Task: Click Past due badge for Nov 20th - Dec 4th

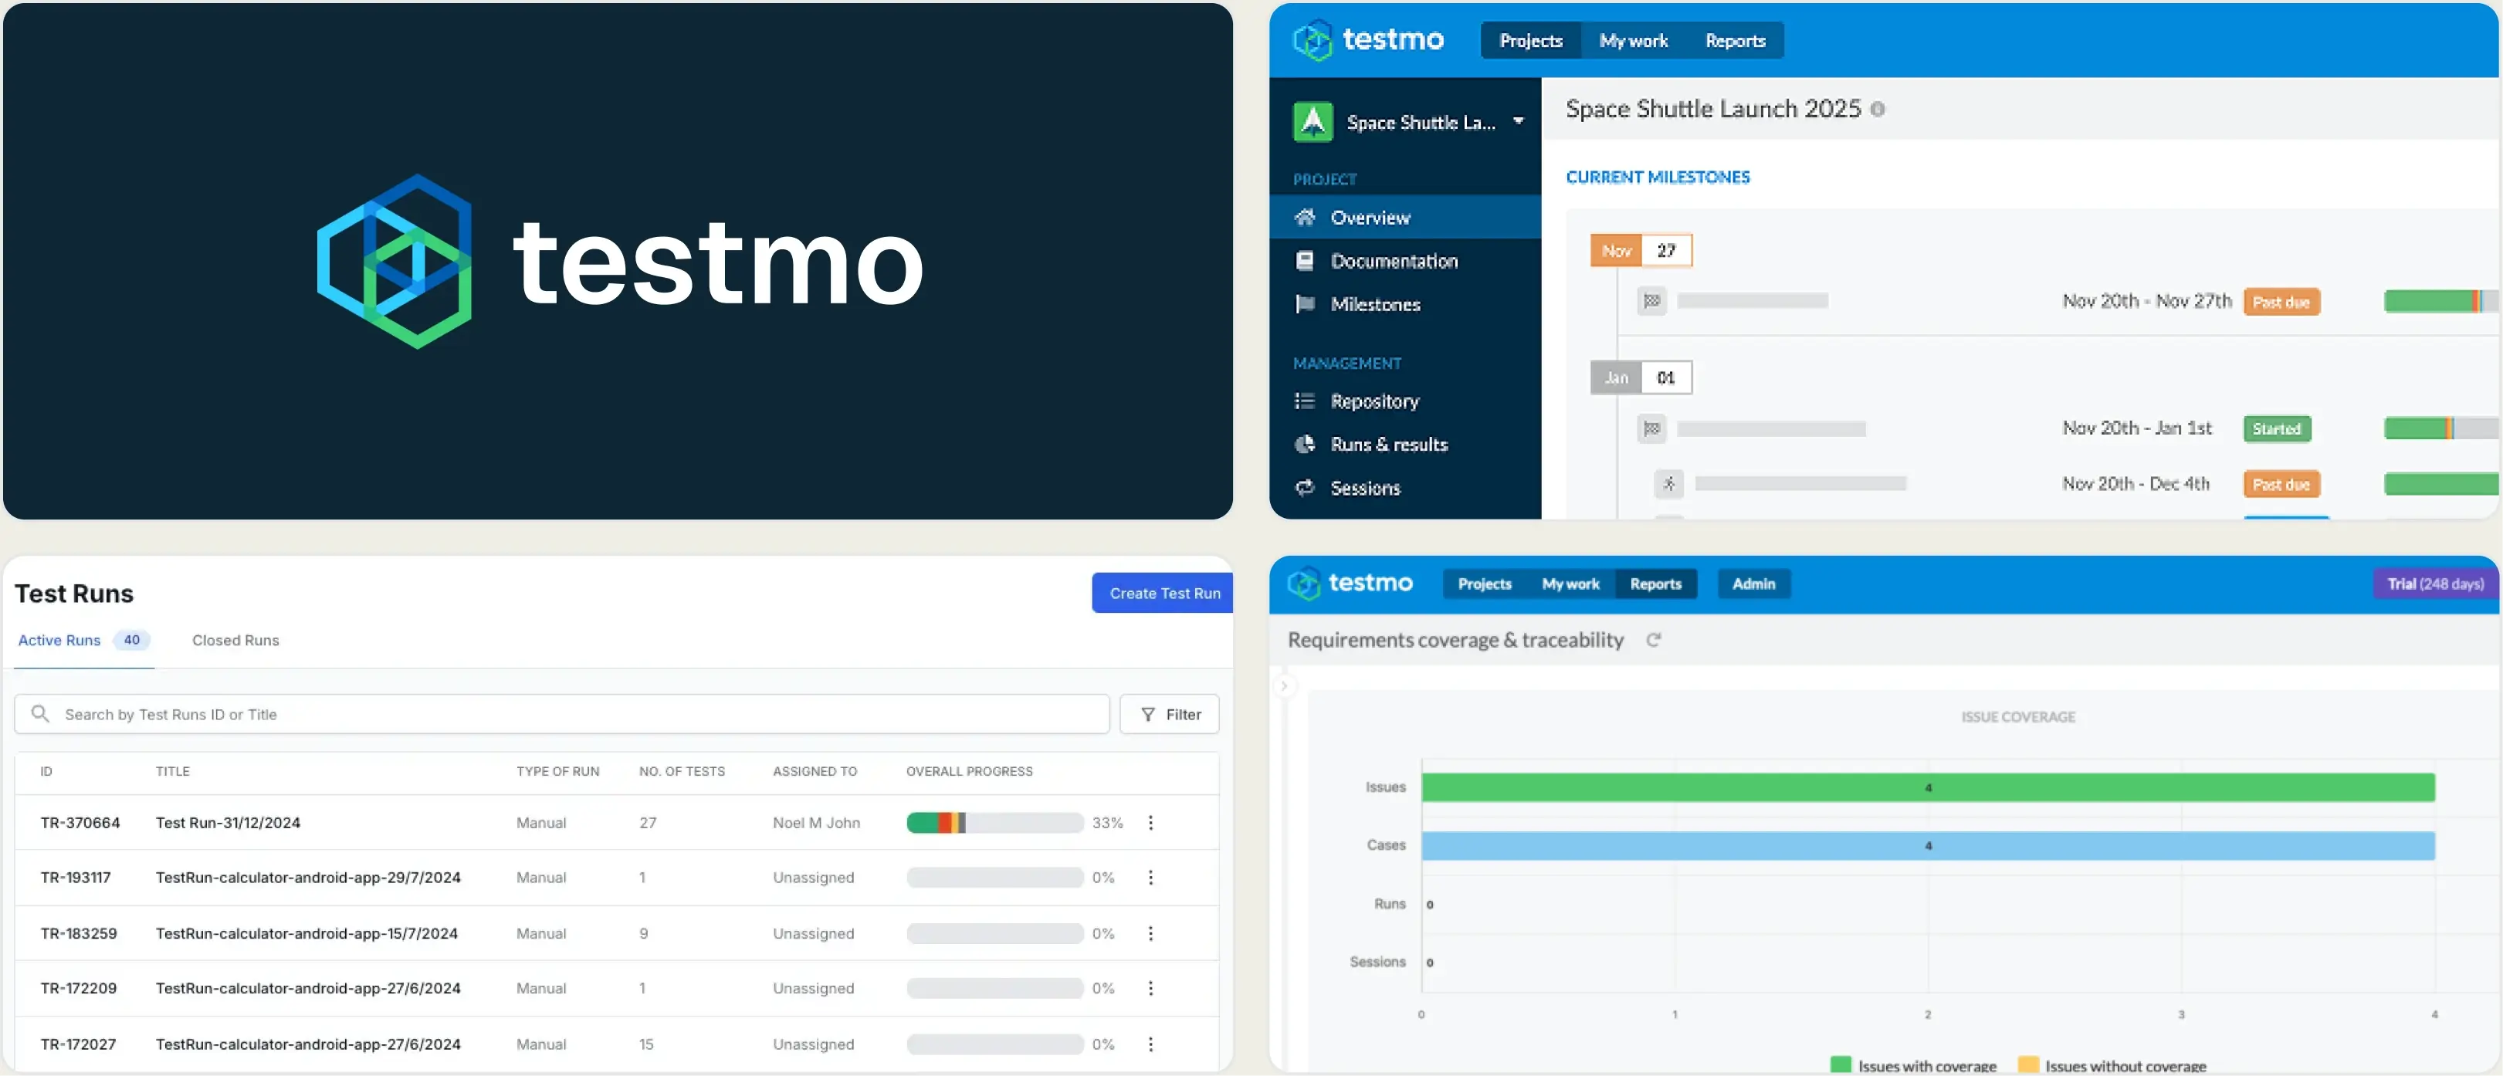Action: pyautogui.click(x=2281, y=484)
